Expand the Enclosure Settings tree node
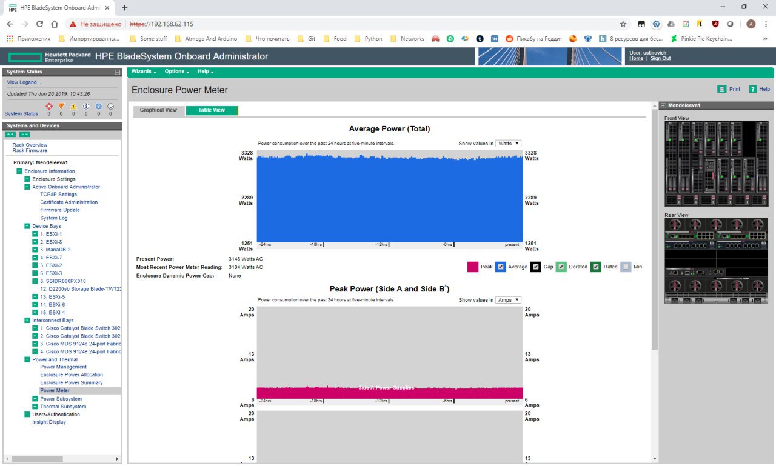 coord(27,179)
